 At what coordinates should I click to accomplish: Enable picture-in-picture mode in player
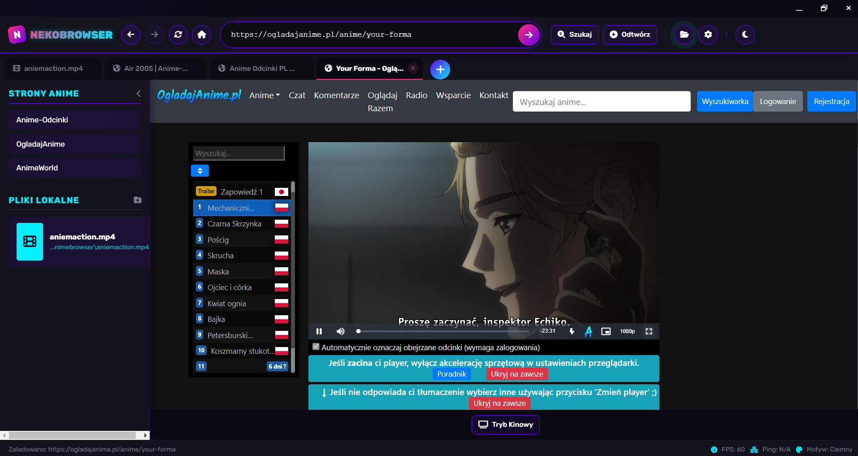(606, 331)
